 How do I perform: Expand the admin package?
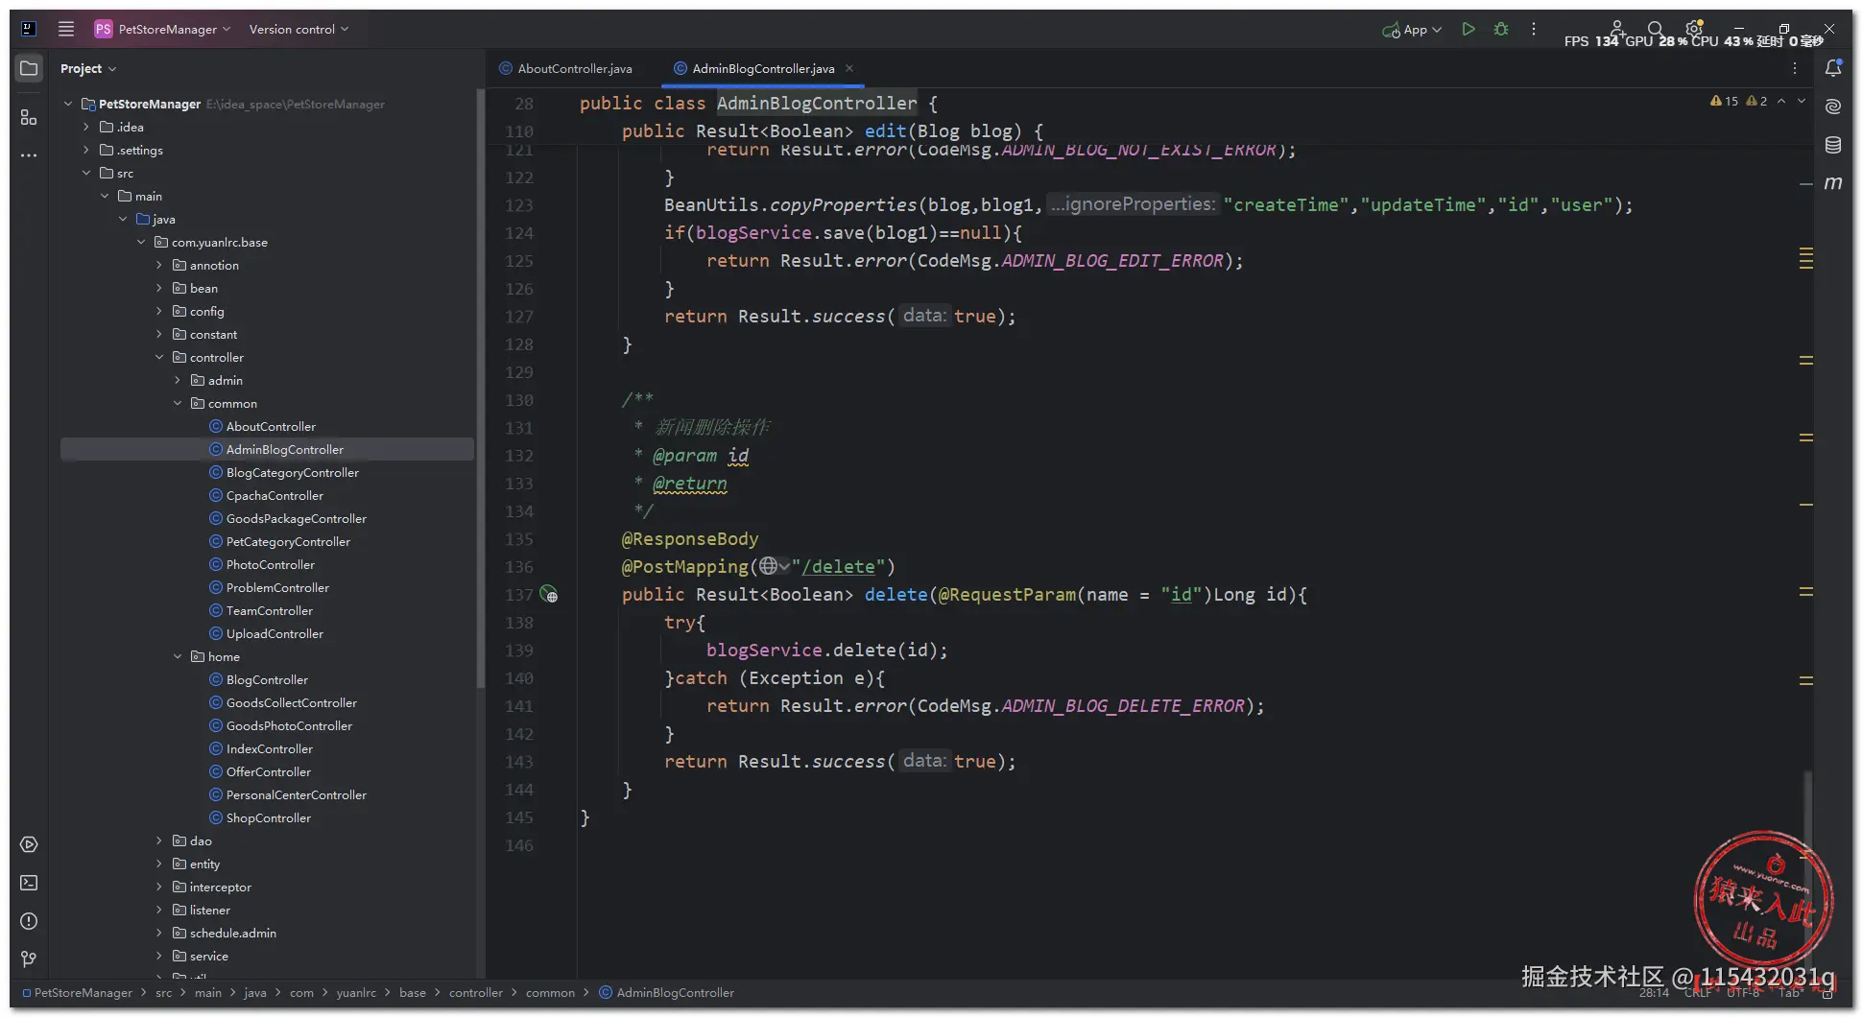click(178, 380)
